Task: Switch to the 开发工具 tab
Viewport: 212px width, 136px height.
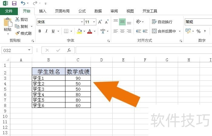Action: coord(150,11)
